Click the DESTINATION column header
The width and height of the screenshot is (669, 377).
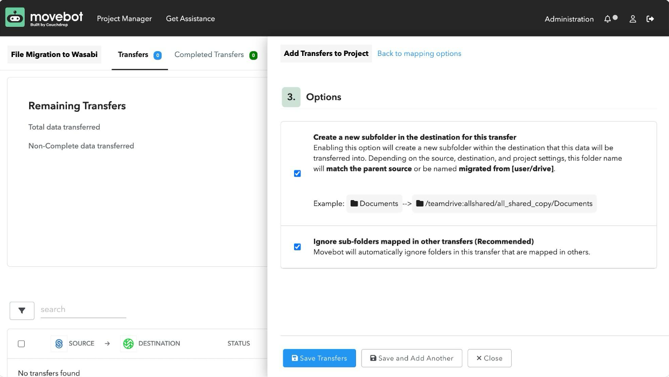point(159,344)
